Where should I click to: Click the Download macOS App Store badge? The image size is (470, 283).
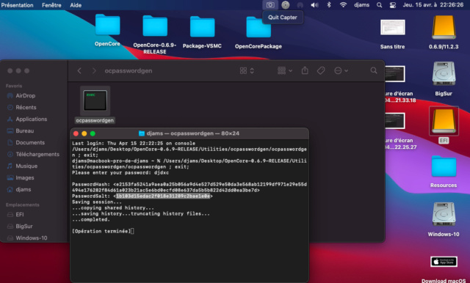pyautogui.click(x=444, y=262)
